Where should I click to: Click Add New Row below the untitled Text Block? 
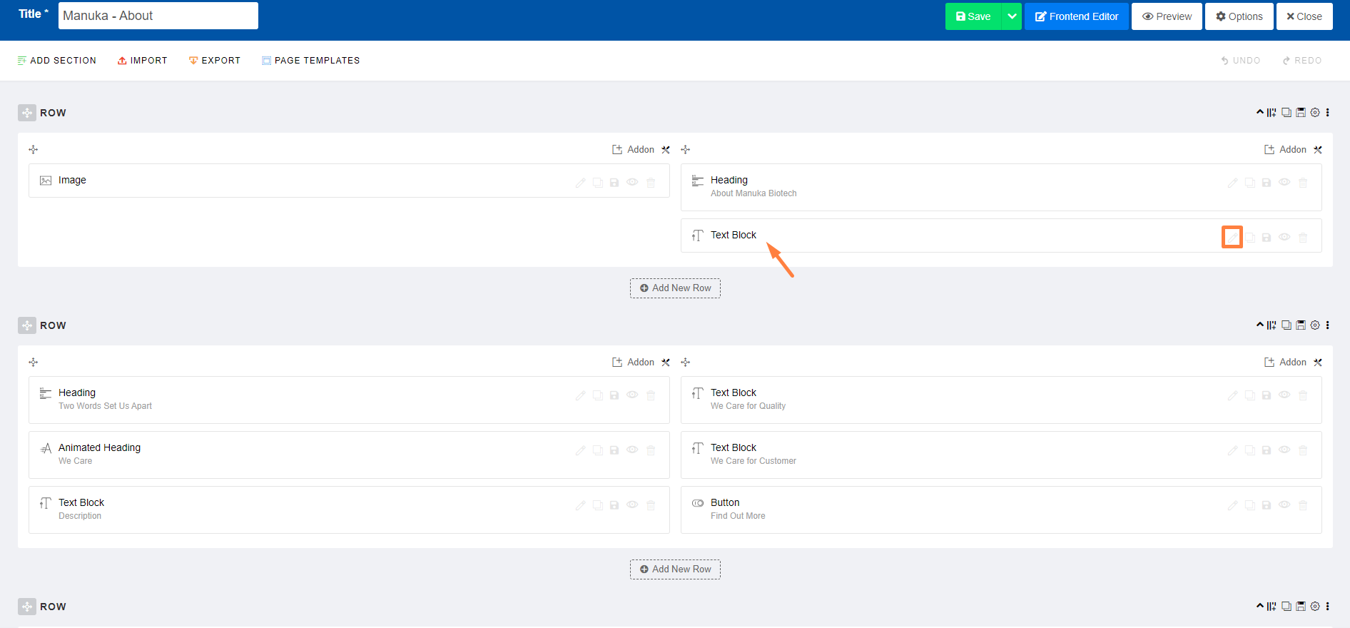(x=675, y=288)
